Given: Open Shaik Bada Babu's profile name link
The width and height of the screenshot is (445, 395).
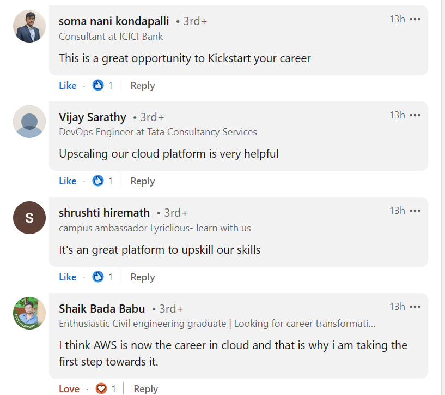Looking at the screenshot, I should [x=102, y=309].
